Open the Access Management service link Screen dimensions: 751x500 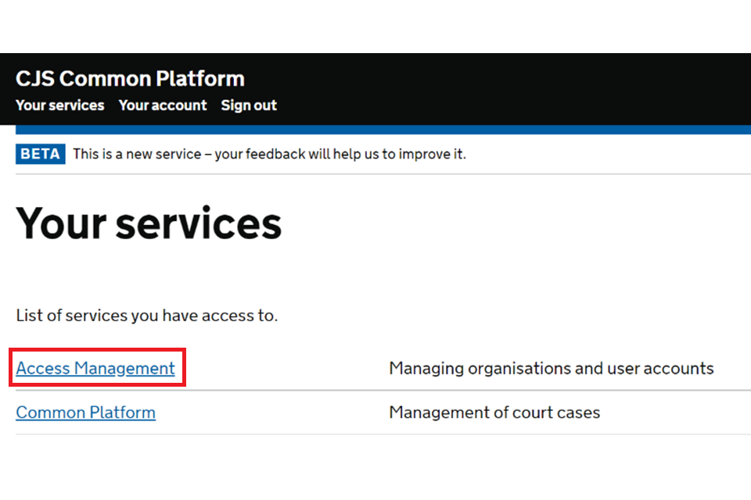pyautogui.click(x=95, y=369)
